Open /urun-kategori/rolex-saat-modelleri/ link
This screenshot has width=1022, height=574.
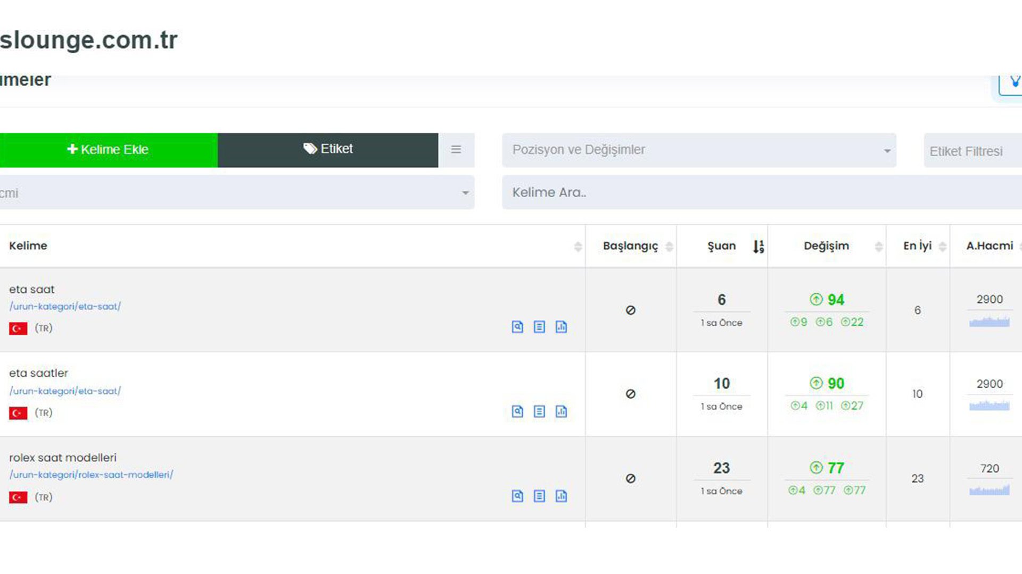(91, 475)
